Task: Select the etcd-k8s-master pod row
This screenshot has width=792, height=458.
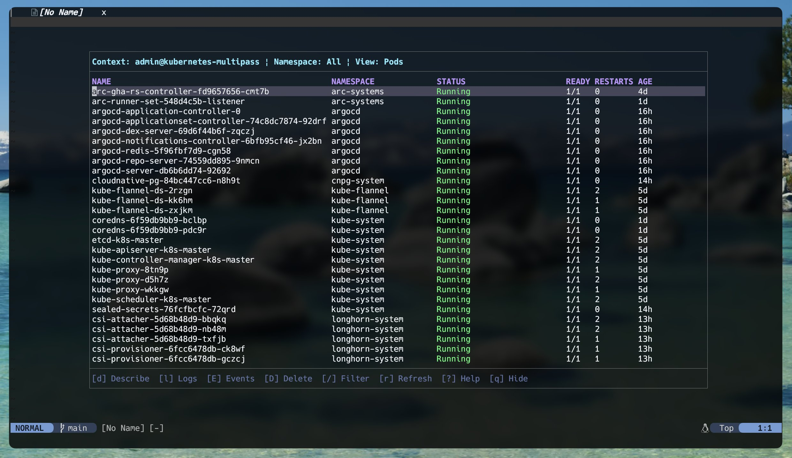Action: point(127,240)
